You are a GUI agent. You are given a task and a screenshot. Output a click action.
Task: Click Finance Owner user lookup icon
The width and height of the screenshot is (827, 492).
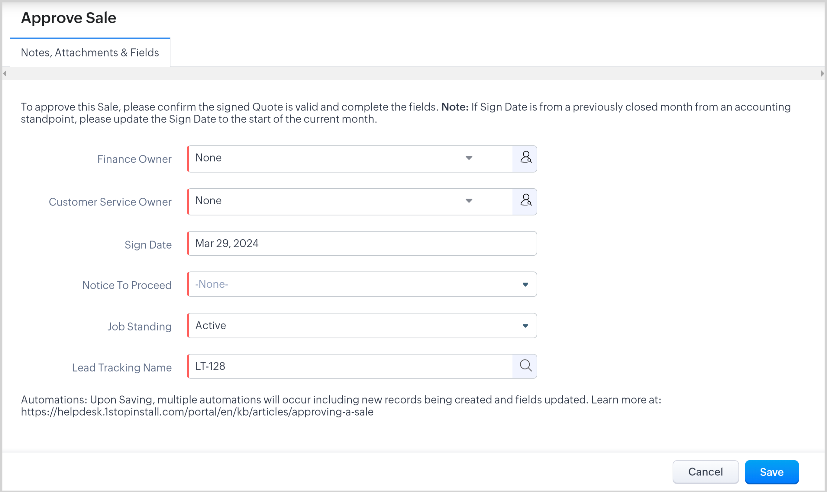[x=525, y=158]
